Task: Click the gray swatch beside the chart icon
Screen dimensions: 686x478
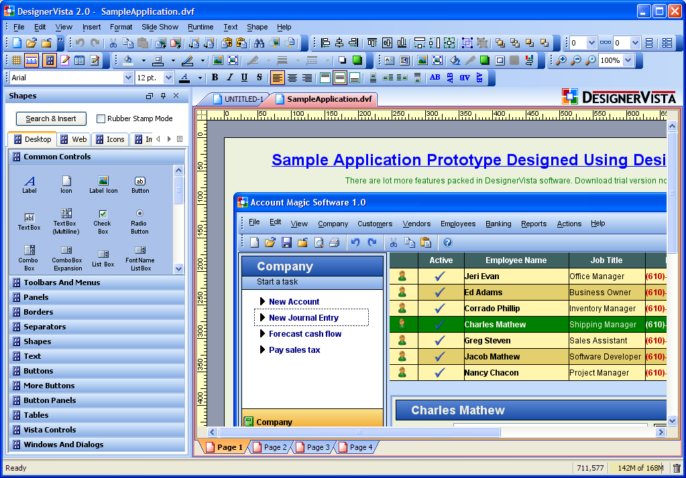Action: 514,60
